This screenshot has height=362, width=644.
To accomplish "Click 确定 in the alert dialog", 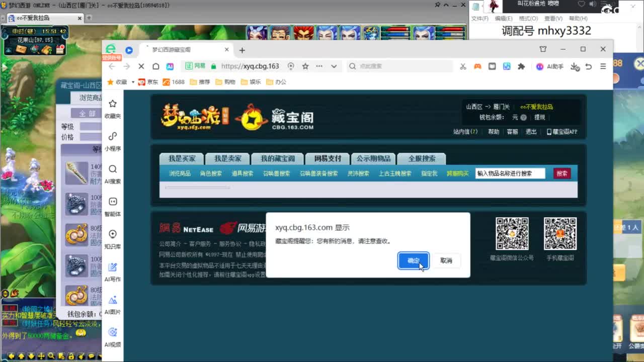I will (x=413, y=260).
